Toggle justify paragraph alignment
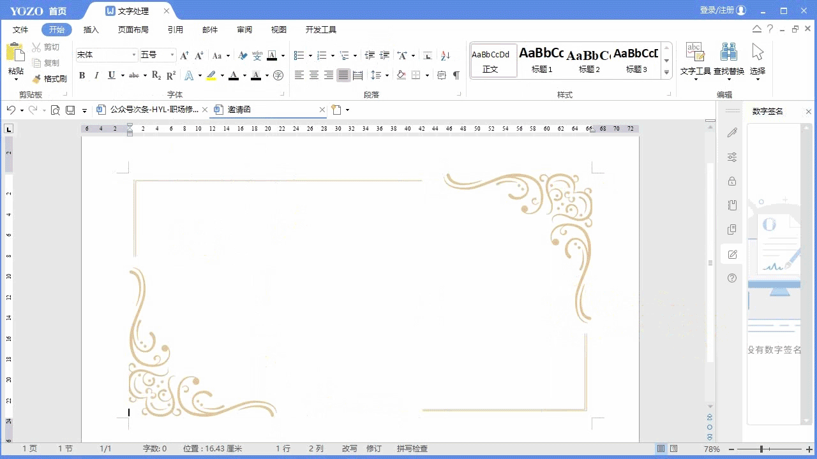Image resolution: width=817 pixels, height=459 pixels. point(343,75)
